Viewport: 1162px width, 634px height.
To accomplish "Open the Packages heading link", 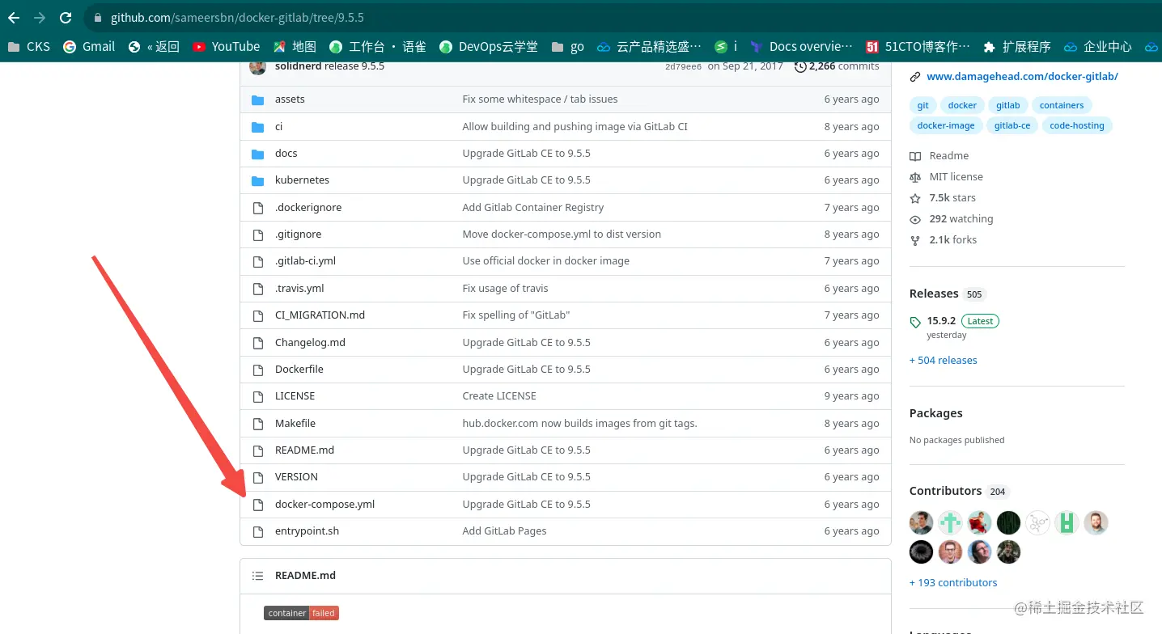I will 936,413.
